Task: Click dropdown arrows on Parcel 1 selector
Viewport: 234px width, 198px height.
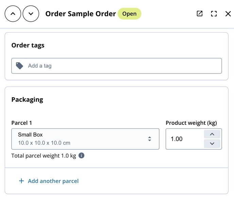Action: click(150, 139)
